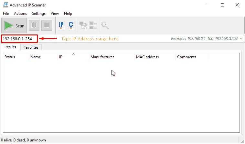Open the Actions menu
Screen dimensions: 245x144
pyautogui.click(x=20, y=14)
